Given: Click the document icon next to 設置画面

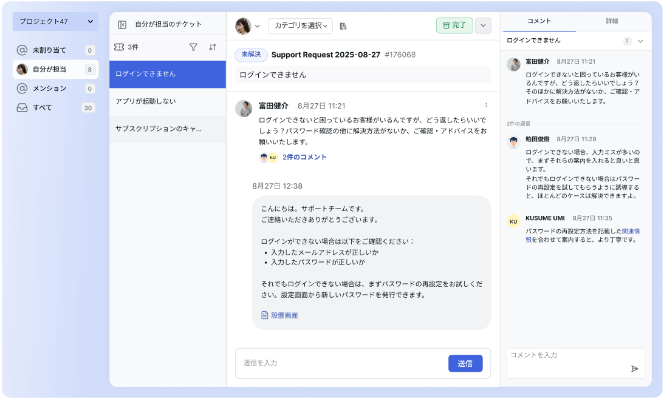Looking at the screenshot, I should coord(265,315).
